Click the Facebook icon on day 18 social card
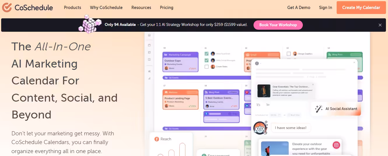This screenshot has width=388, height=156. (x=206, y=114)
